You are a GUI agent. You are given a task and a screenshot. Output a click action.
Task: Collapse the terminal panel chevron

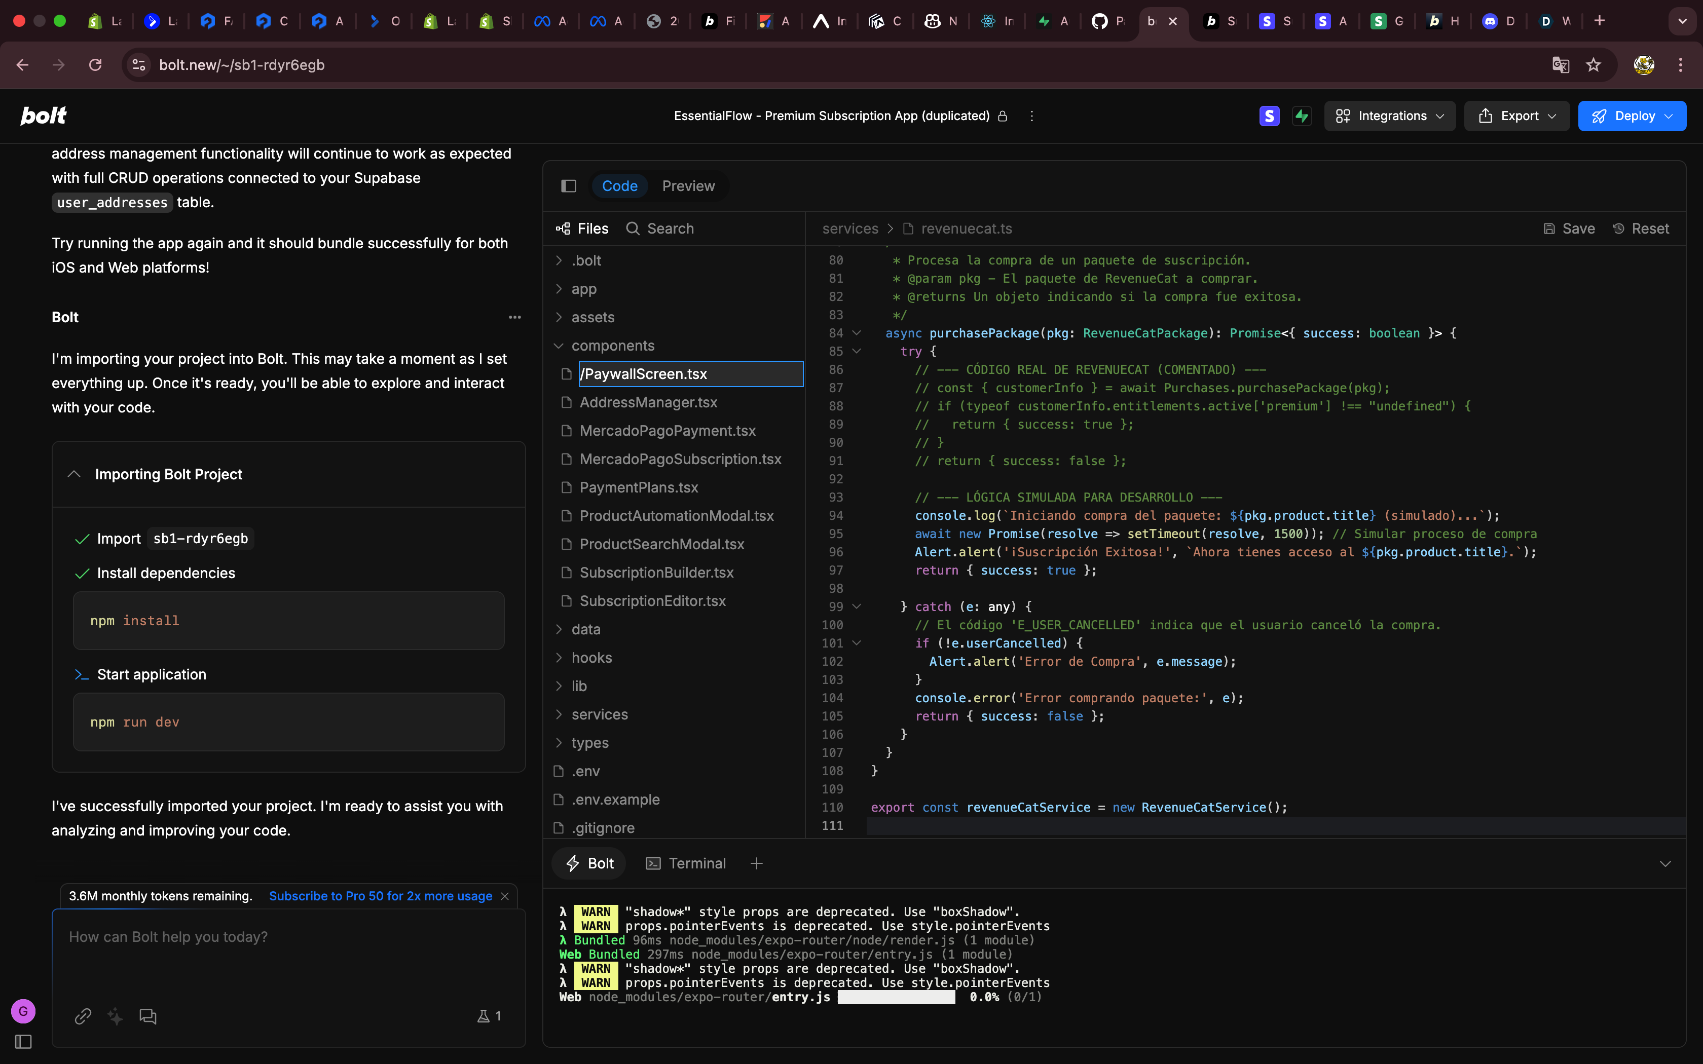click(1665, 863)
